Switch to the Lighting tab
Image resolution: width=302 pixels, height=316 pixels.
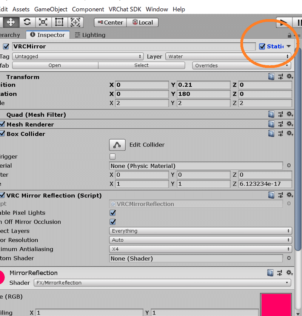90,35
